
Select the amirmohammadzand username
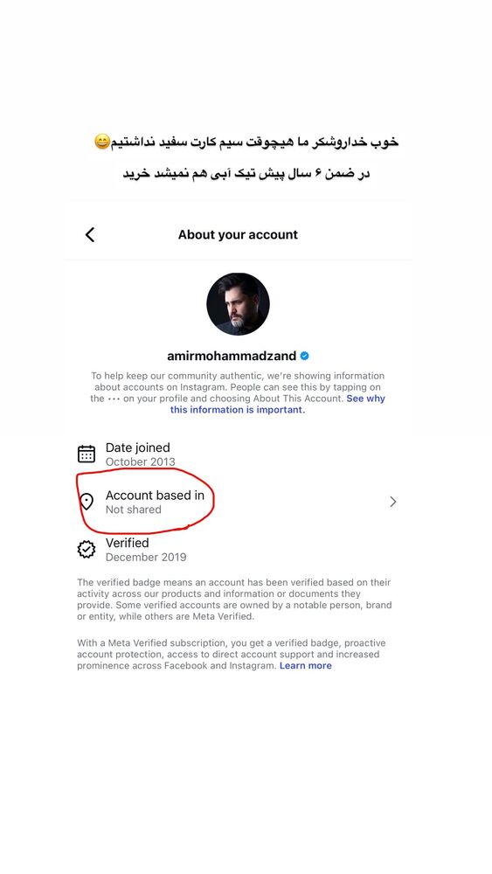(232, 356)
